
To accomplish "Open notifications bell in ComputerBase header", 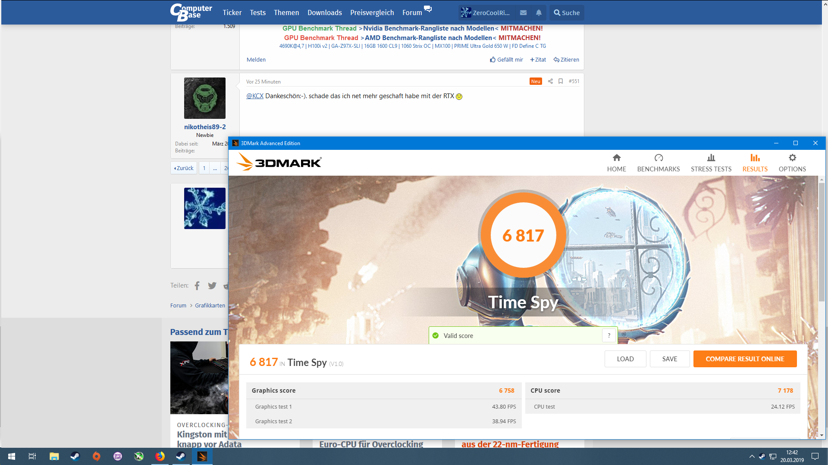I will [539, 13].
